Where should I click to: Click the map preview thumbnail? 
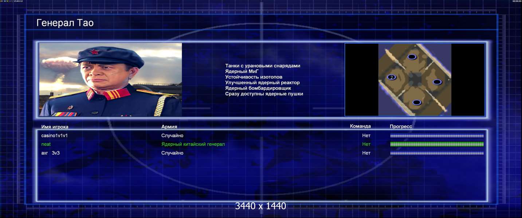[x=415, y=80]
